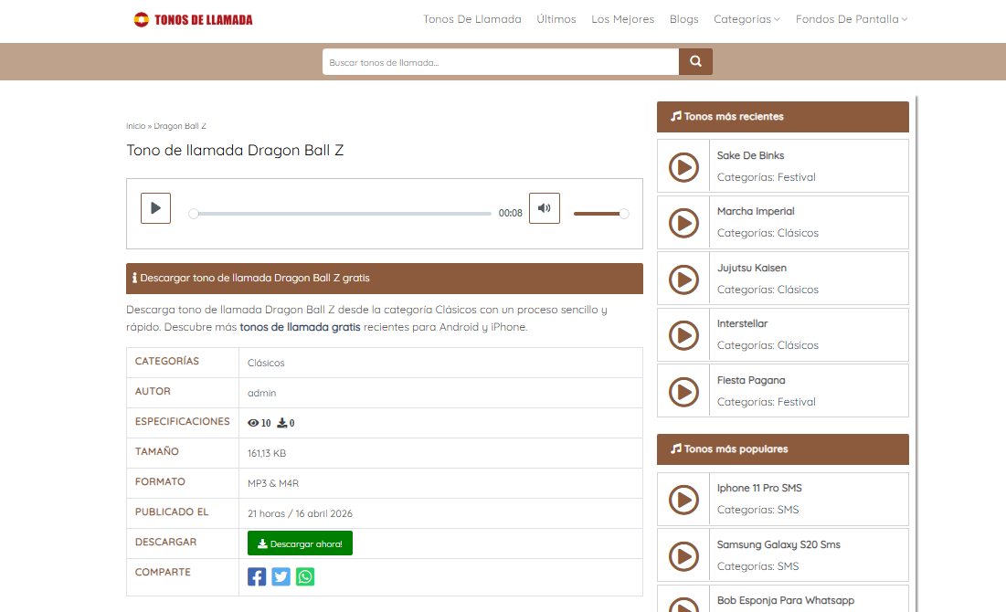Open the Inicio breadcrumb link
The image size is (1006, 612).
136,126
